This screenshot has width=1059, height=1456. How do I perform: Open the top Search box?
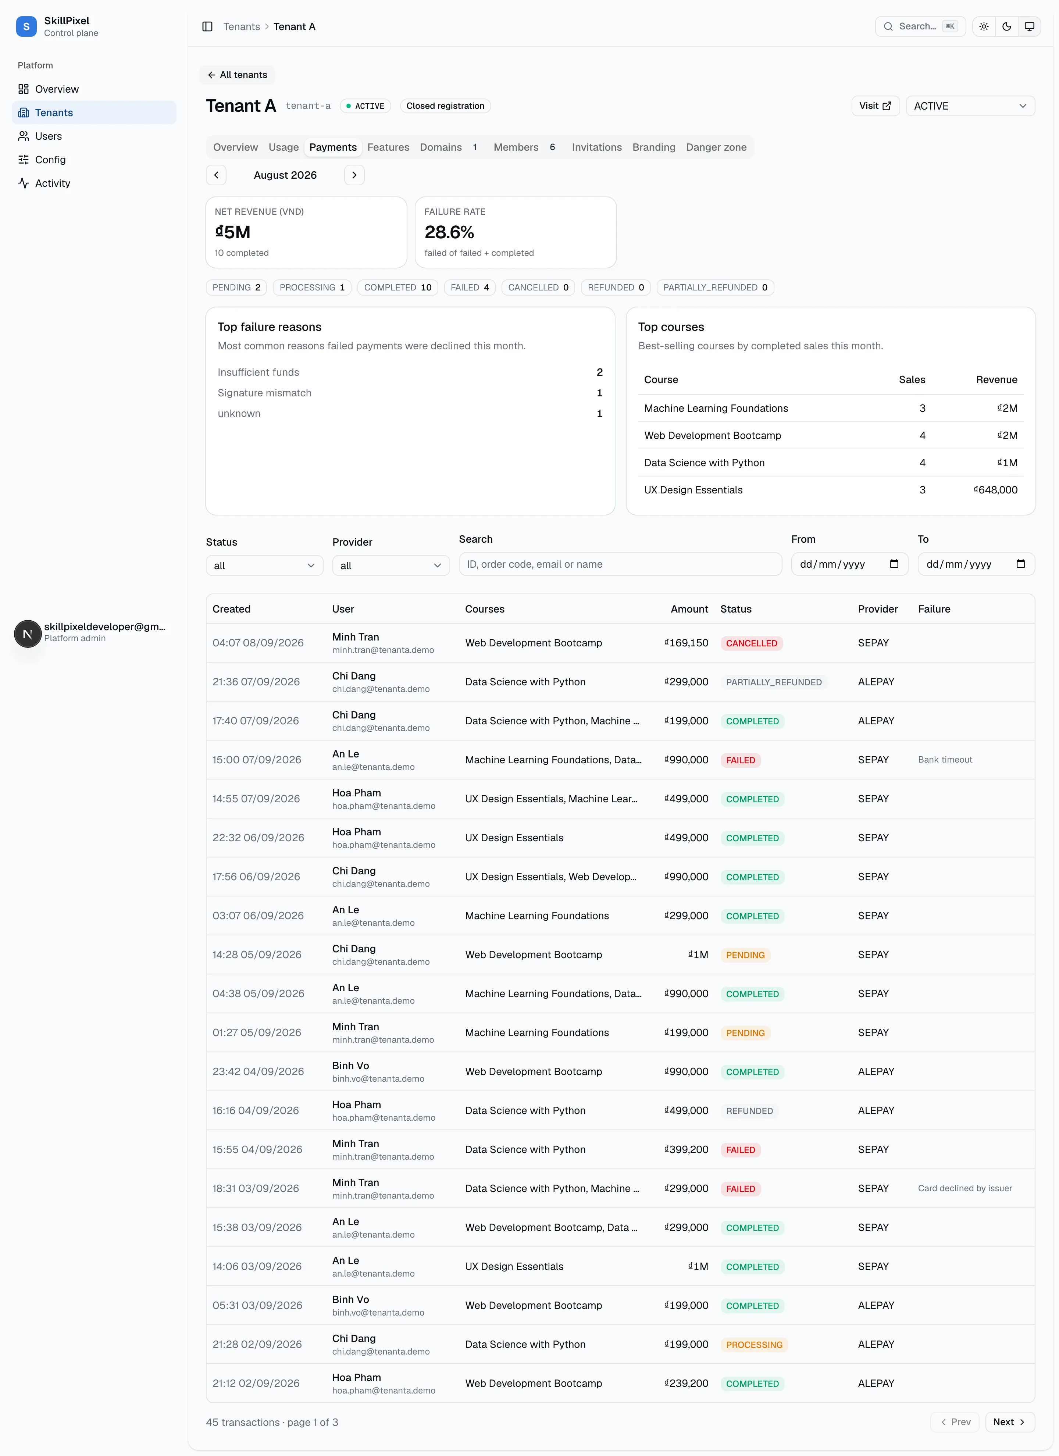tap(920, 26)
